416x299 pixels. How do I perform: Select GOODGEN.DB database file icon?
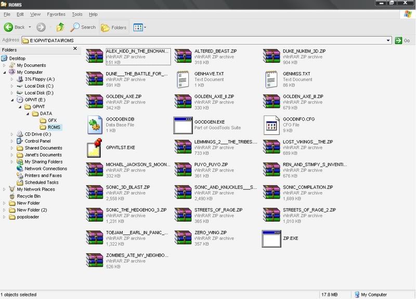(95, 125)
